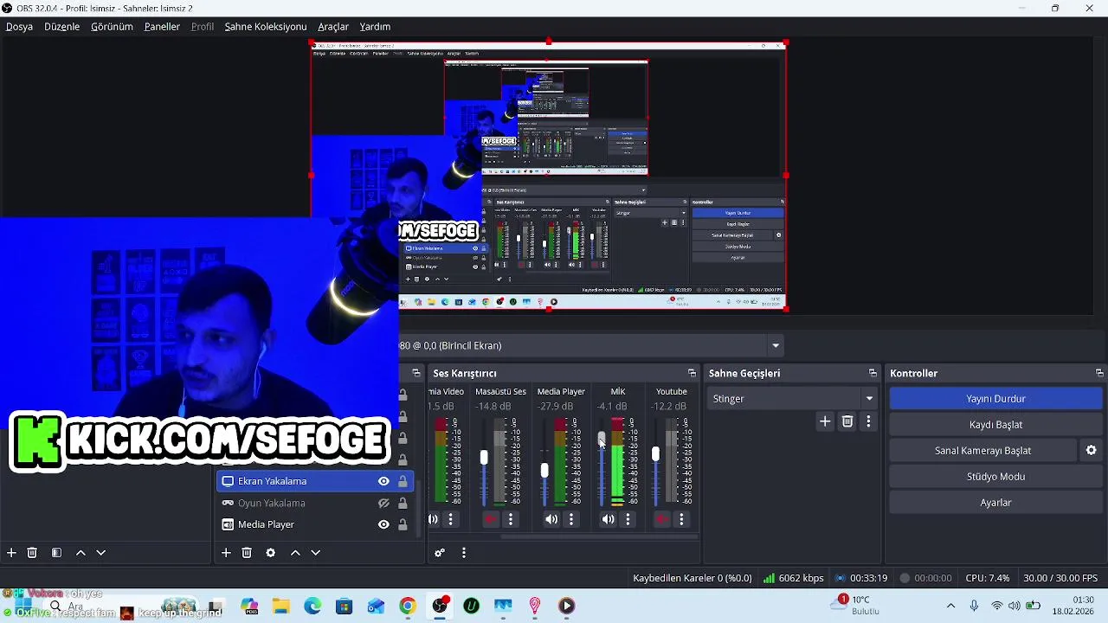Open advanced audio properties gears icon
The image size is (1108, 623).
click(x=440, y=553)
